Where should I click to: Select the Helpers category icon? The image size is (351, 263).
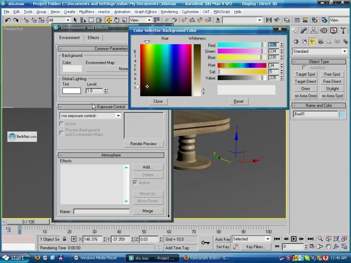coord(329,42)
